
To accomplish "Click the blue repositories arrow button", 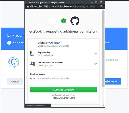I will point(113,81).
